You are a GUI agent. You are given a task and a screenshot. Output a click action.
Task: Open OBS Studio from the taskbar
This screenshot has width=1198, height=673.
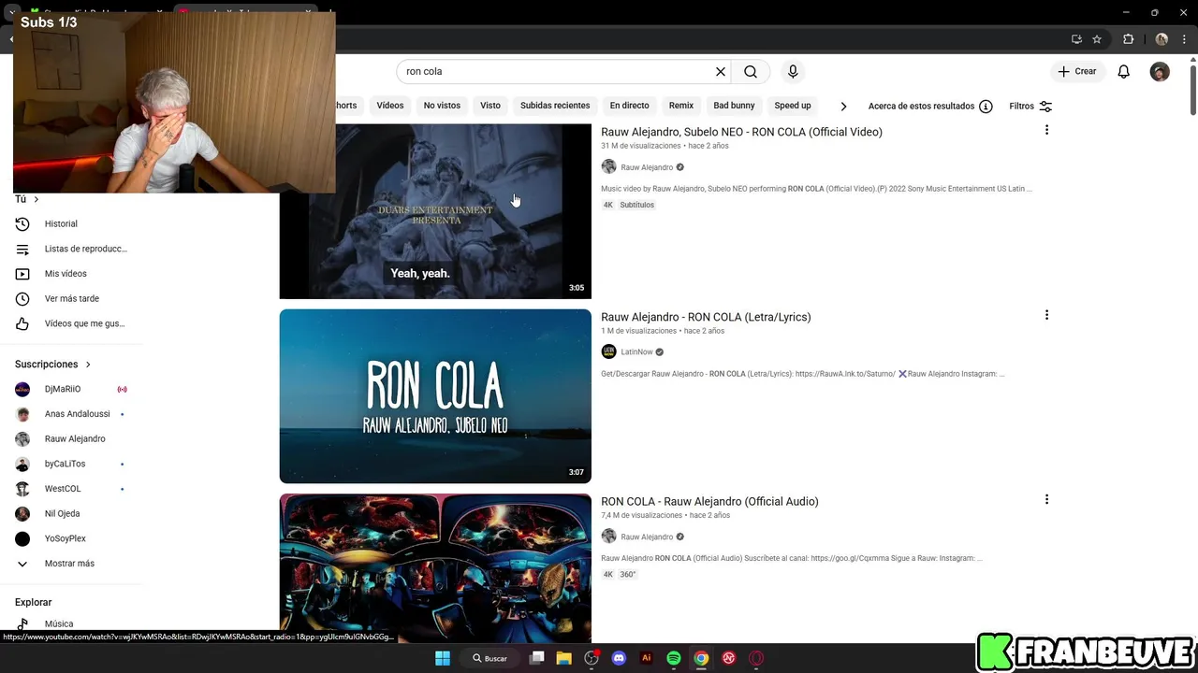[592, 658]
